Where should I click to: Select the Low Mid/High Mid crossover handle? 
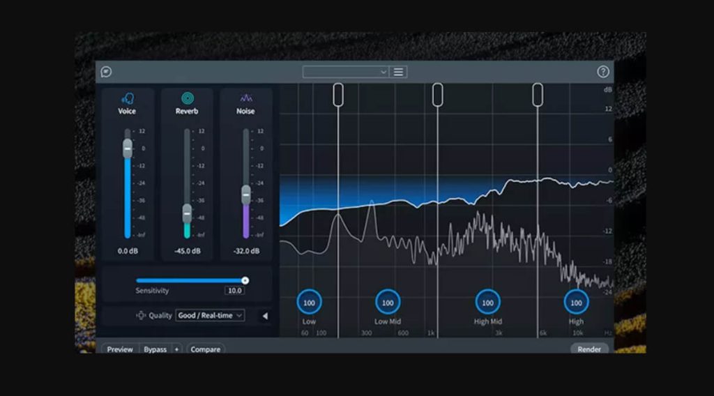pos(438,95)
